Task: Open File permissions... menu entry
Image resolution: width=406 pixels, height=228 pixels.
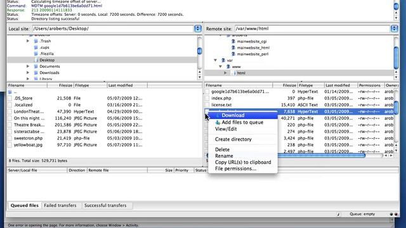Action: click(235, 169)
